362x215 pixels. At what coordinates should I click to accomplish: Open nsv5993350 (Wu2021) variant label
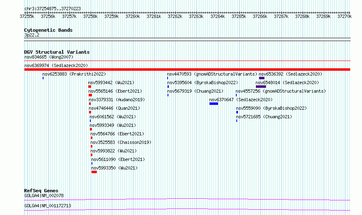pos(115,168)
